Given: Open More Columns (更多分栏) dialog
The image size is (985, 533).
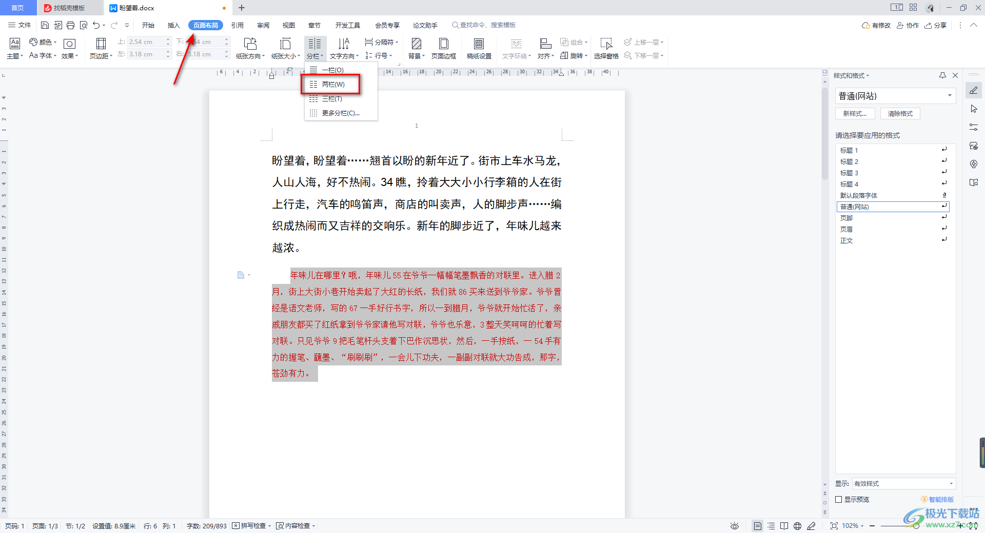Looking at the screenshot, I should point(341,113).
